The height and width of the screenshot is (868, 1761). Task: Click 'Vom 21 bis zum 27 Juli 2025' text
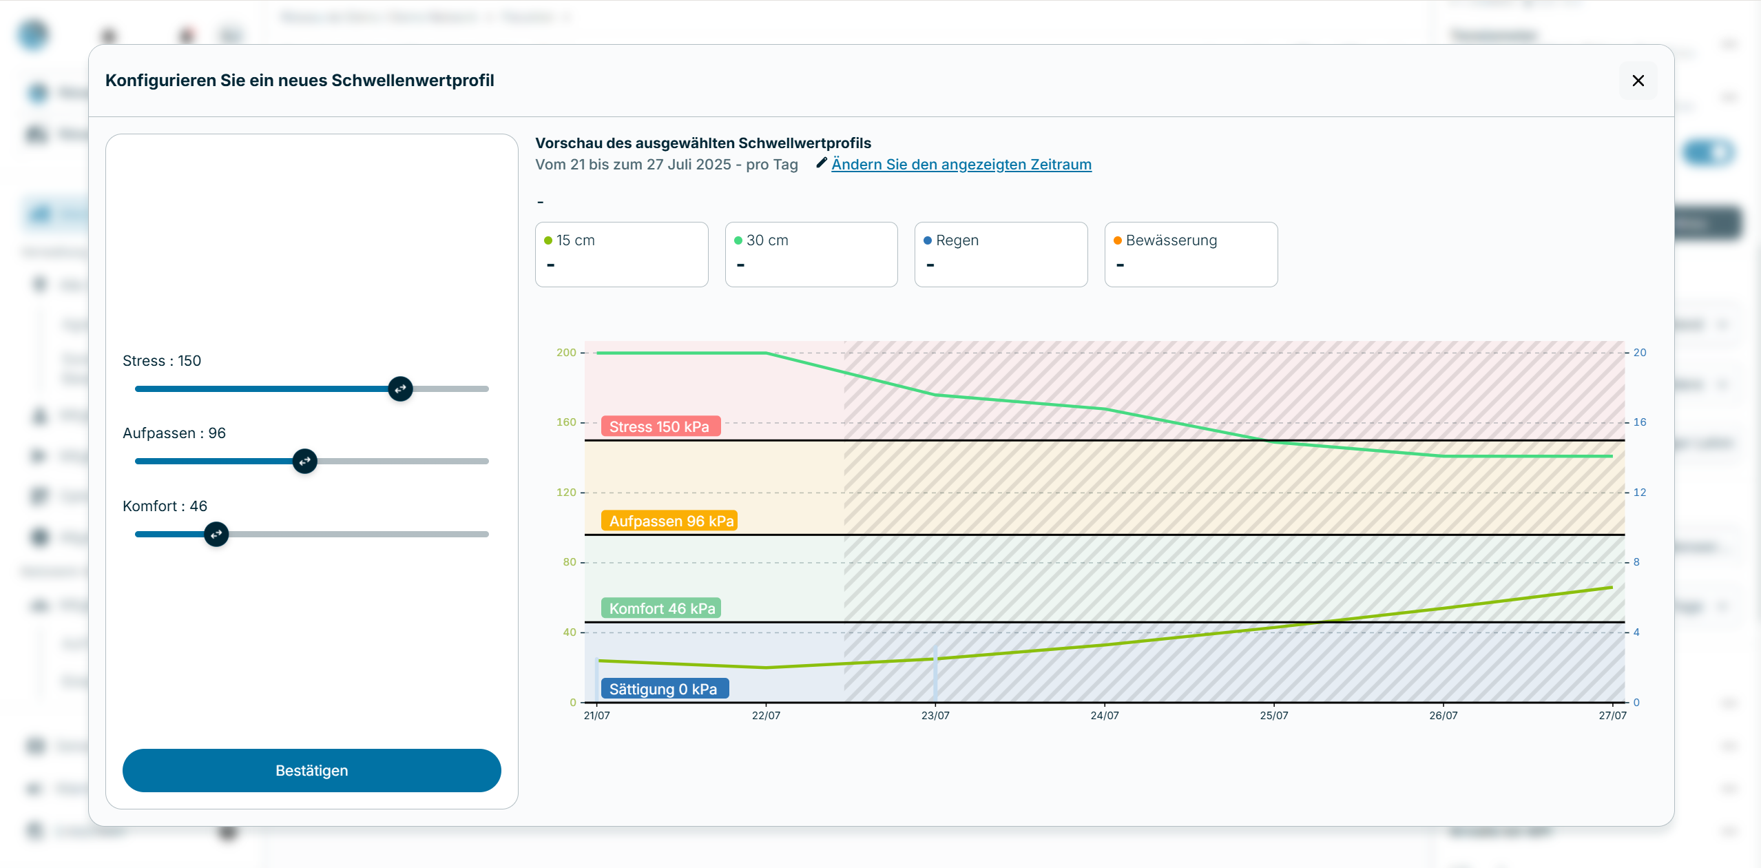pos(633,165)
